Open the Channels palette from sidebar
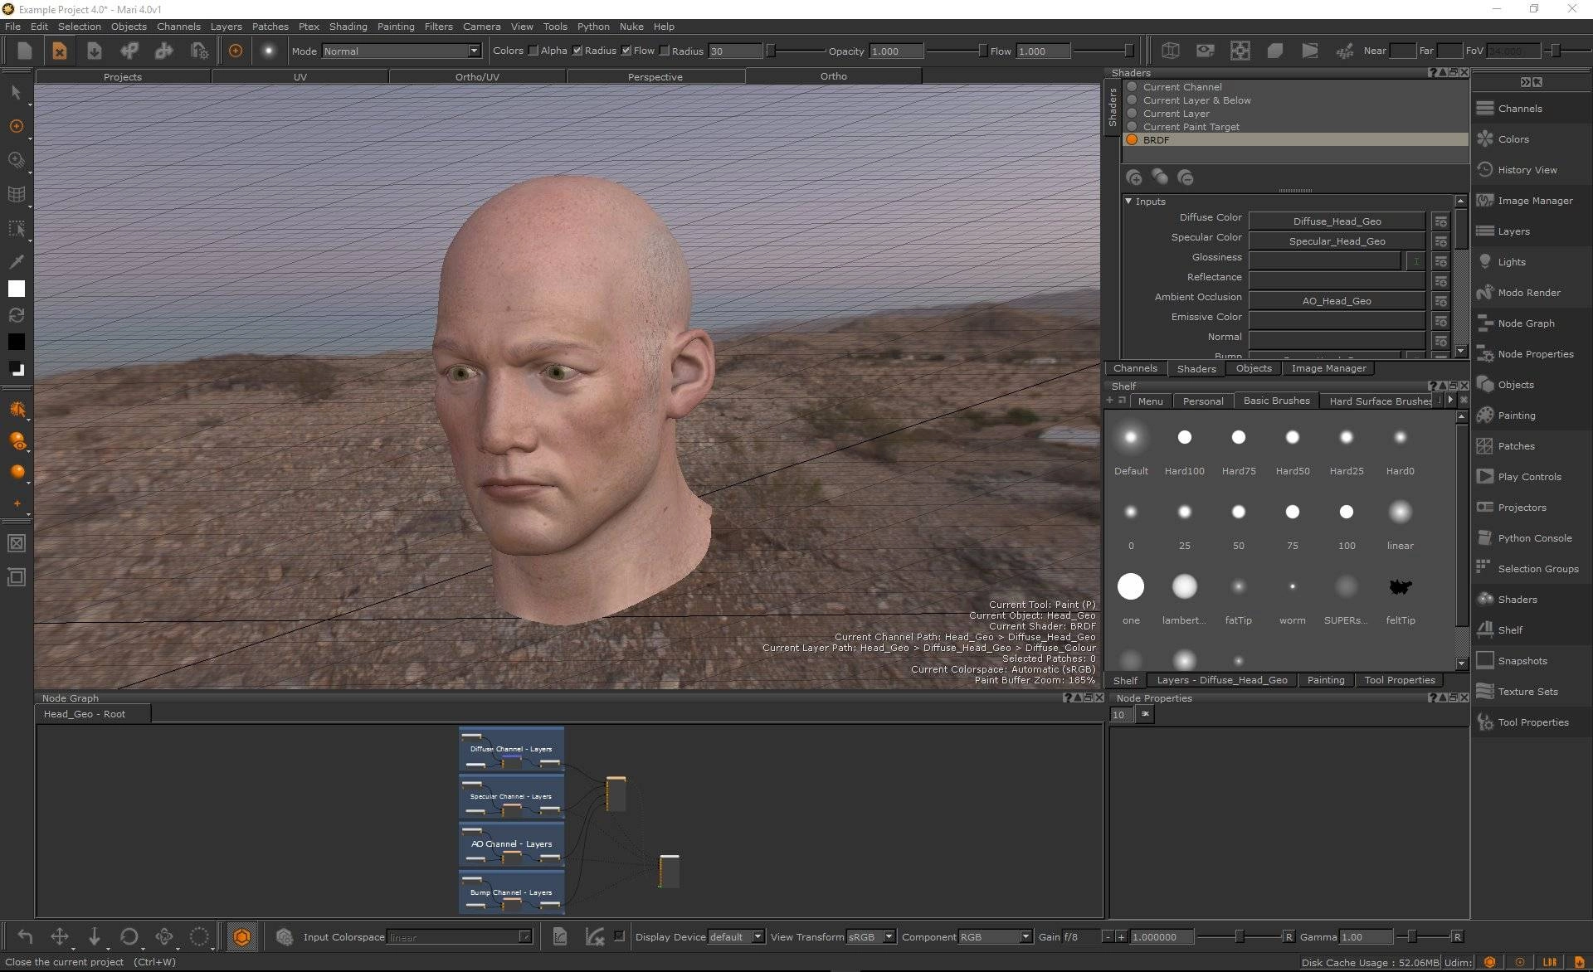1593x972 pixels. tap(1519, 109)
